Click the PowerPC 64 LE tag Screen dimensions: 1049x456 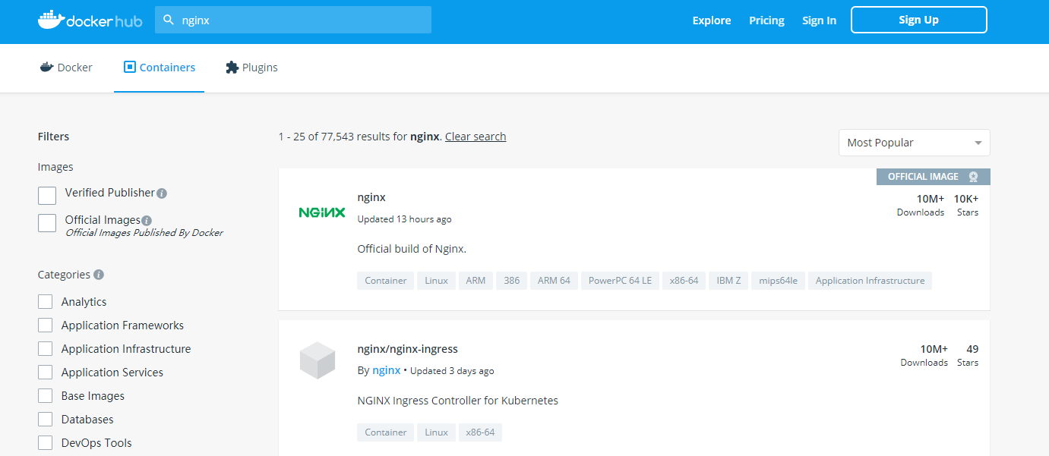(x=620, y=281)
